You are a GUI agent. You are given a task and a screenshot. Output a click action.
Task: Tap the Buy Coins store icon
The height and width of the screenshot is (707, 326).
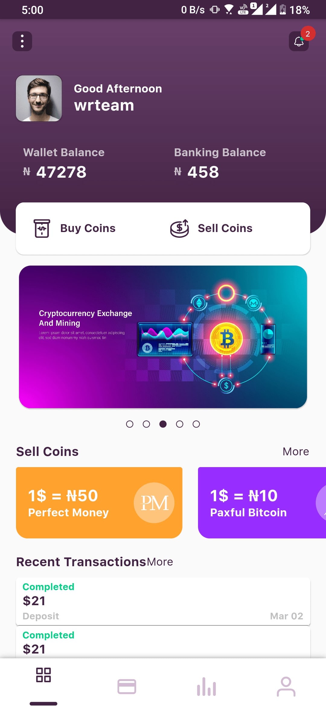(x=42, y=228)
